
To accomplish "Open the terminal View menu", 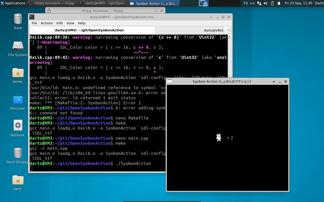I will pyautogui.click(x=70, y=23).
